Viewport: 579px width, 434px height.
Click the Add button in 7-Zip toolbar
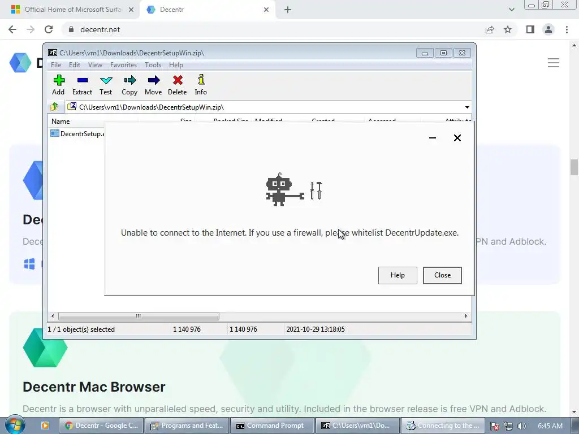[58, 85]
